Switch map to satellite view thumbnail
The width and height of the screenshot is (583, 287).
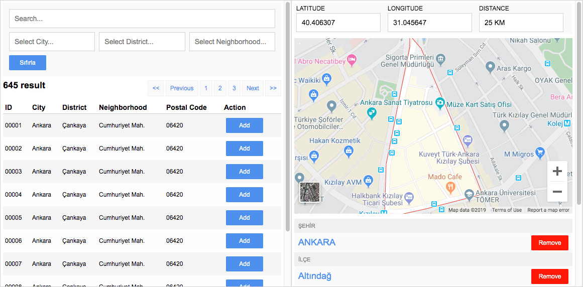309,192
